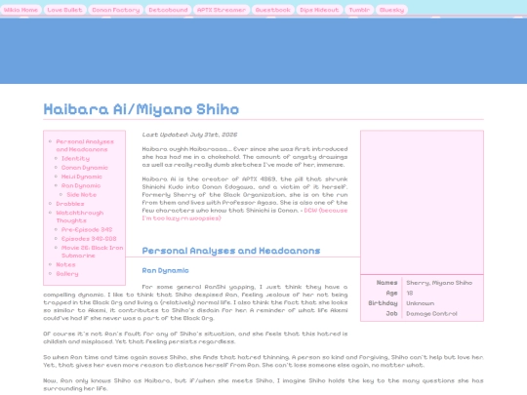
Task: Go to Drabbles section link
Action: click(70, 204)
